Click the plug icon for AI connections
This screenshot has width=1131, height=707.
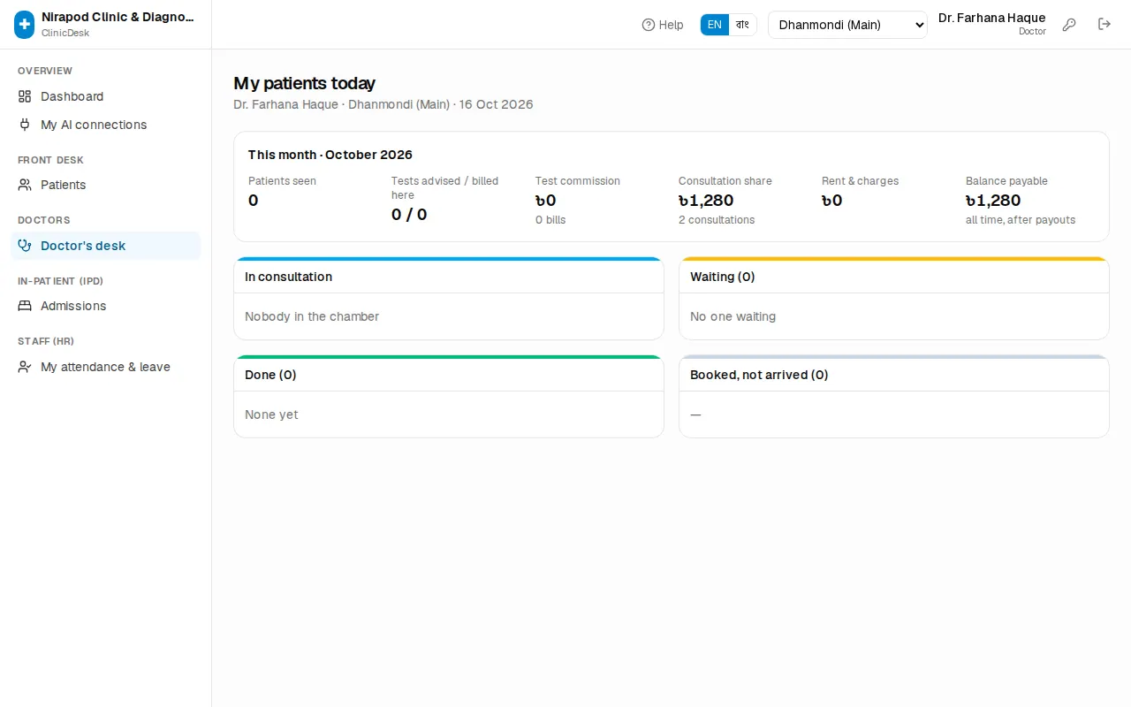point(25,125)
